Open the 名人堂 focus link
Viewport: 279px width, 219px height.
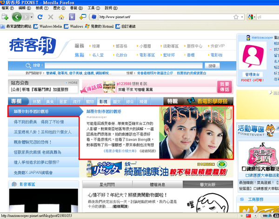[98, 55]
